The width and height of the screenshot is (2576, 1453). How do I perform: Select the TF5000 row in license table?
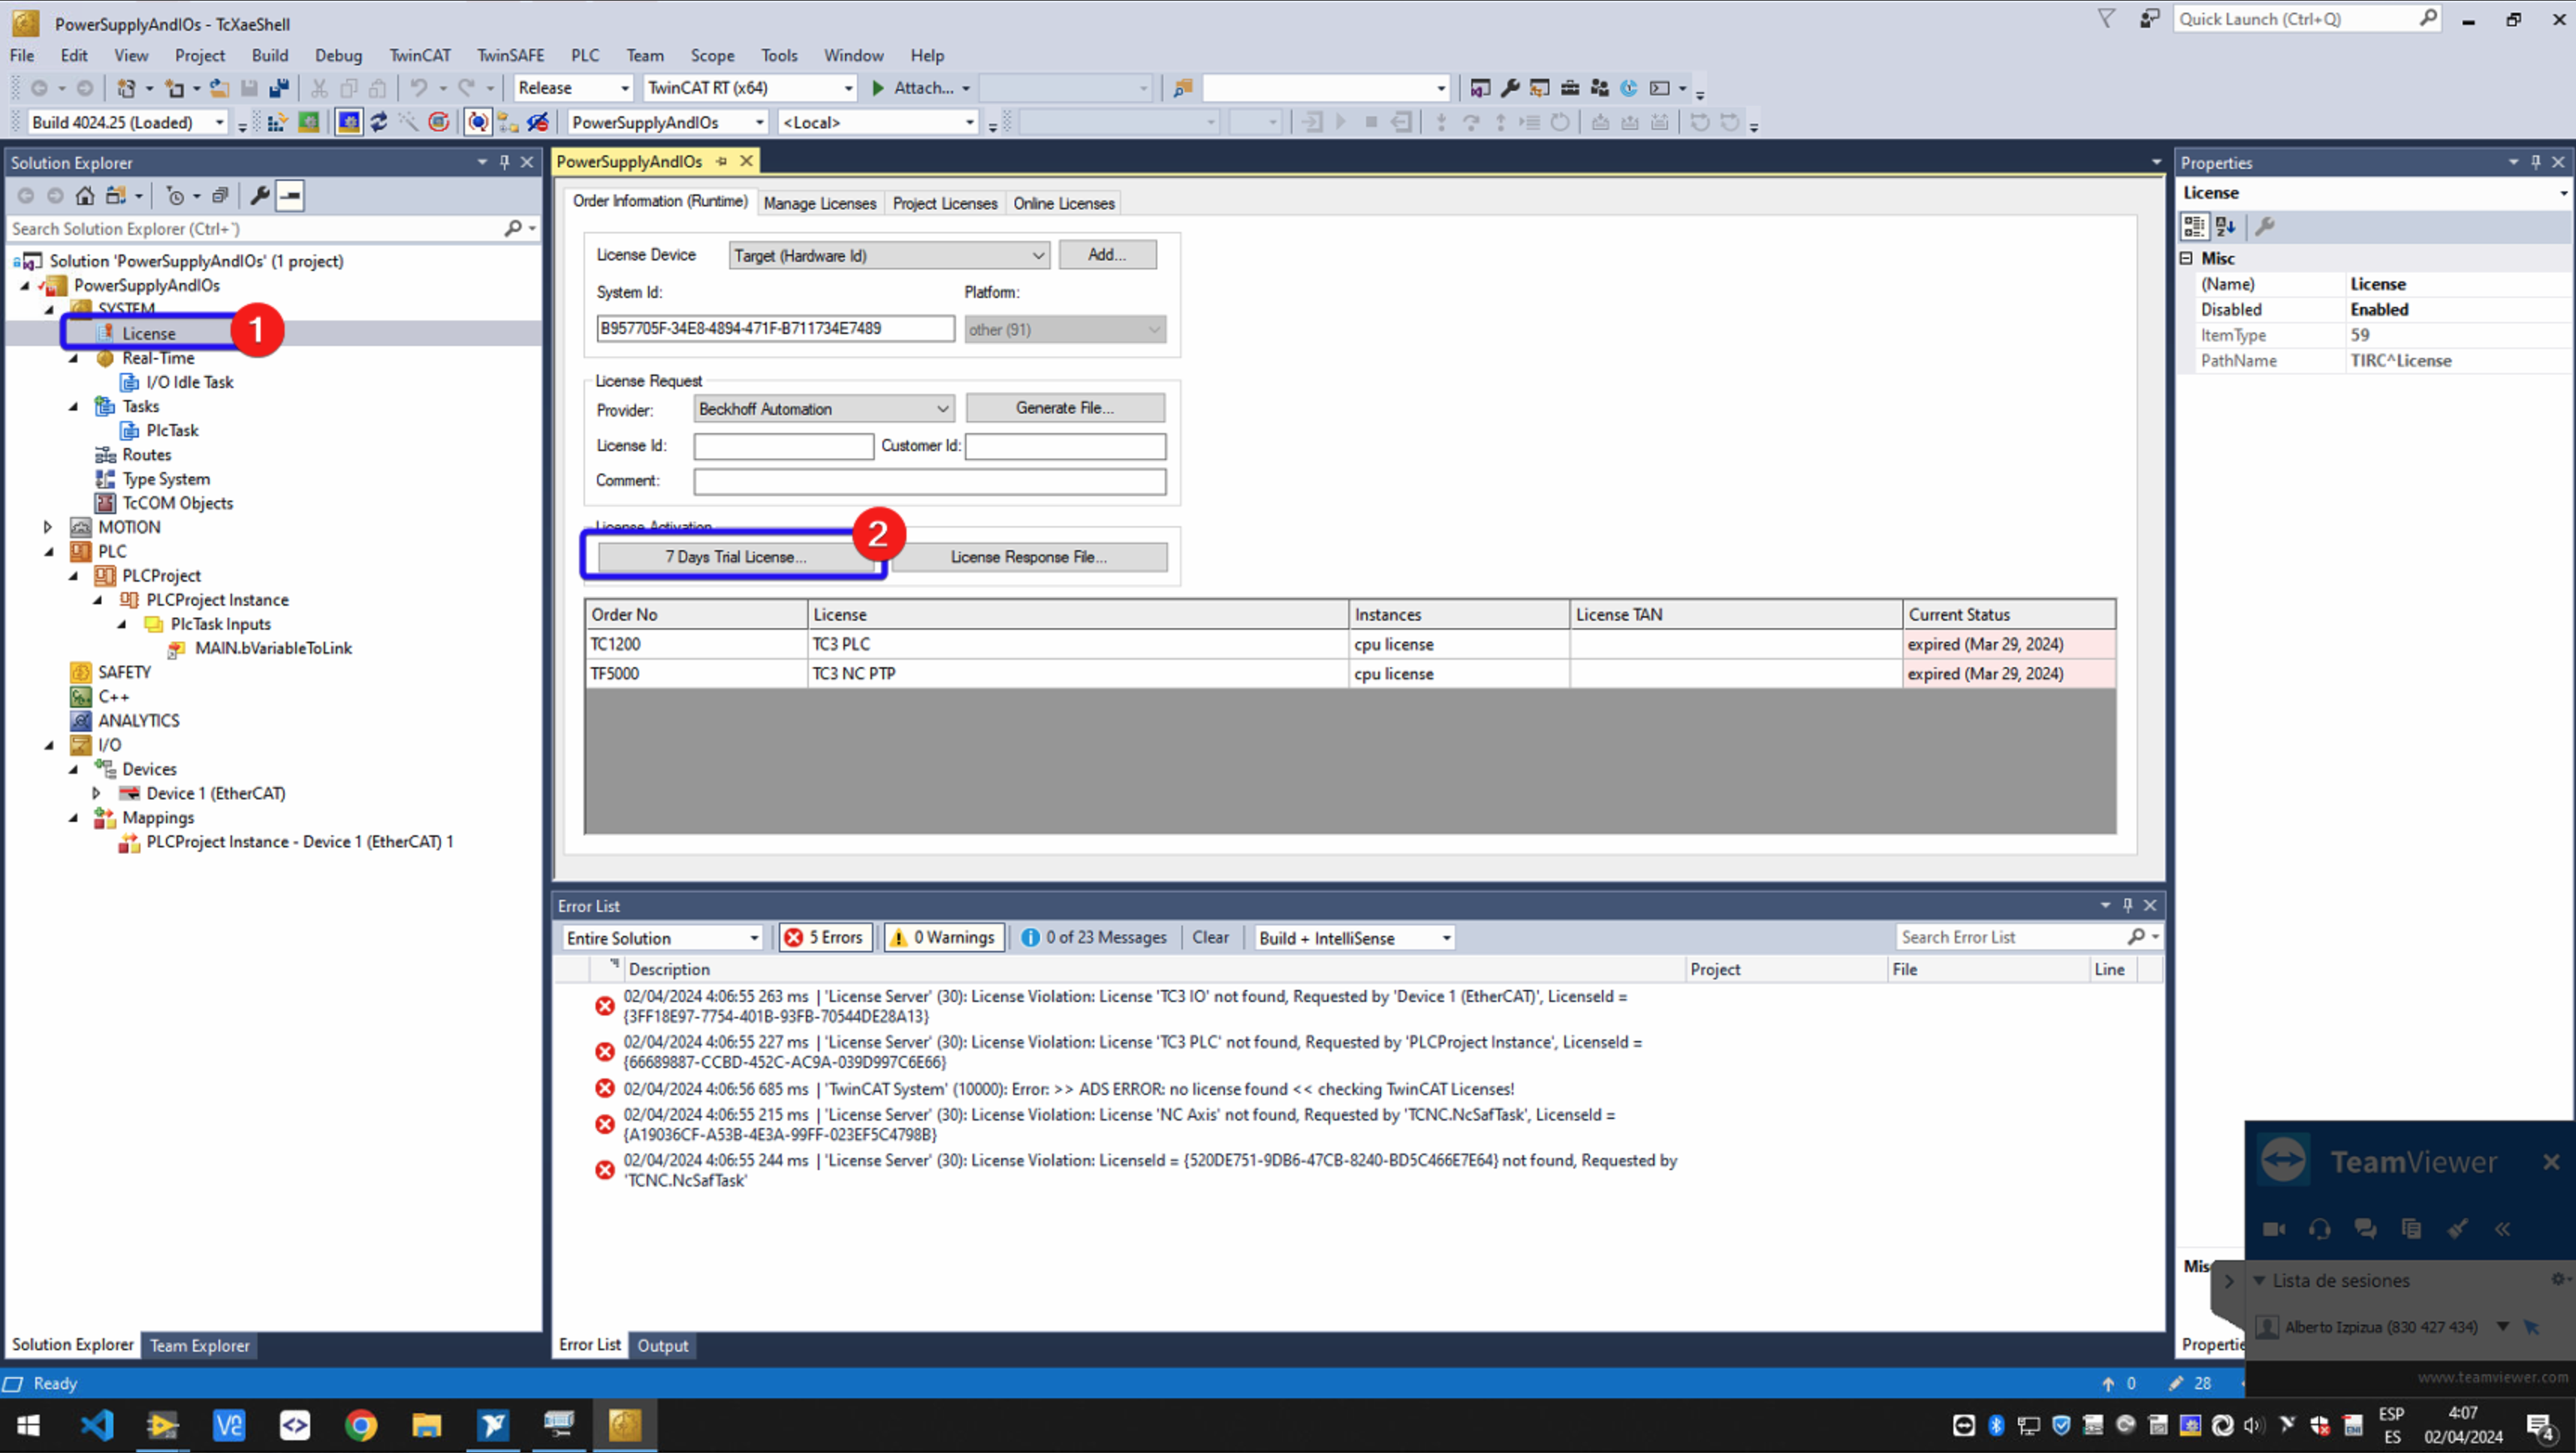click(1349, 673)
